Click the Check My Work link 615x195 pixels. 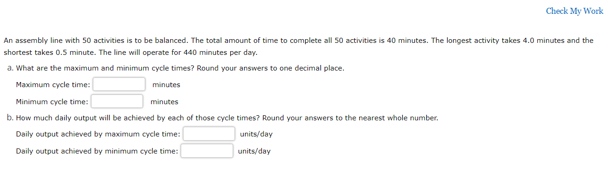click(574, 11)
